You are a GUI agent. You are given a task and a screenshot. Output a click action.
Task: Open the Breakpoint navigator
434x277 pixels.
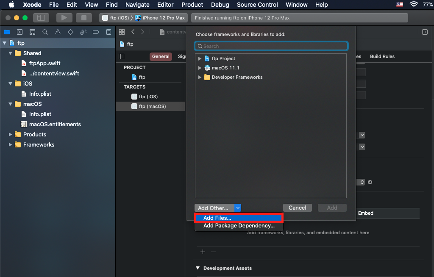(96, 32)
